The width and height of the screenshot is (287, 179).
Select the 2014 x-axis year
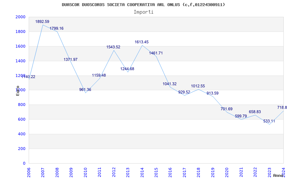pyautogui.click(x=142, y=172)
